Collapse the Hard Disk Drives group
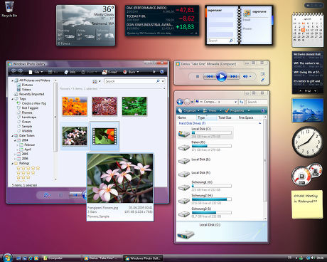 (259, 123)
